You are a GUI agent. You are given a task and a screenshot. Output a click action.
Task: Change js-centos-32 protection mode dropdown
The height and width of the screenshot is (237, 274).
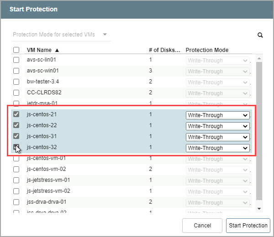coord(217,148)
